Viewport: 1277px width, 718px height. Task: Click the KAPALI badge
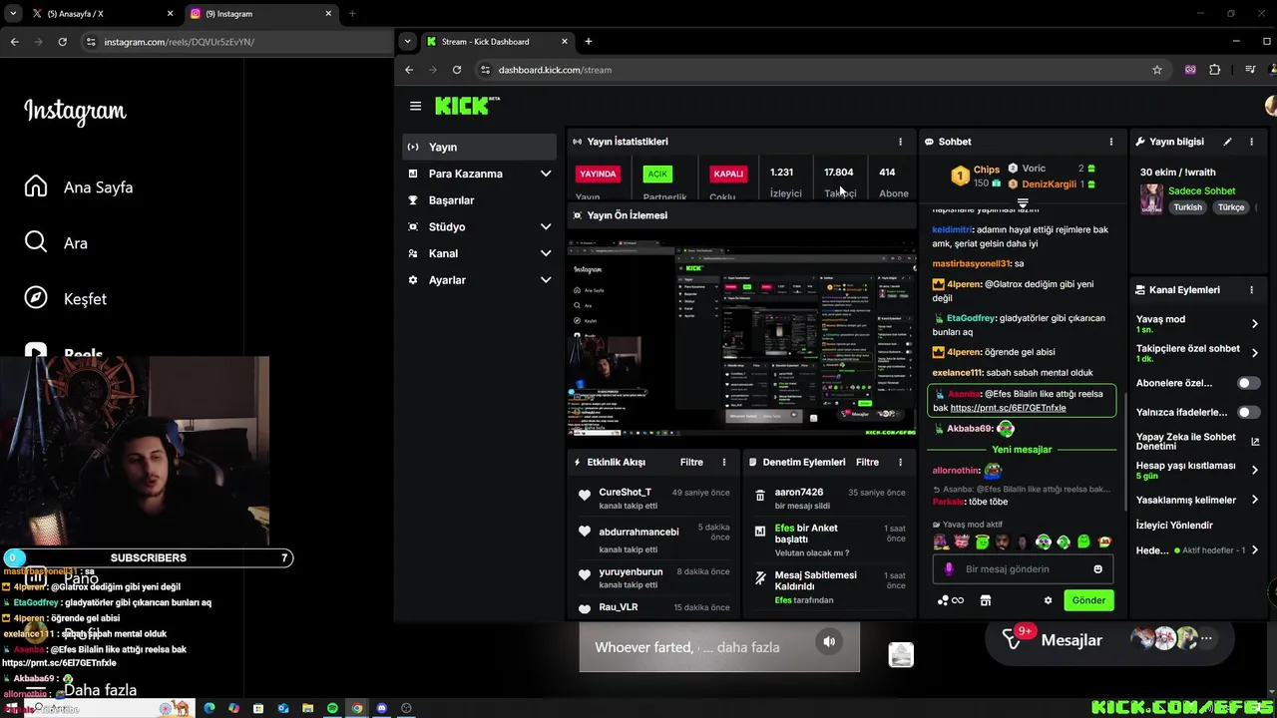pos(728,174)
